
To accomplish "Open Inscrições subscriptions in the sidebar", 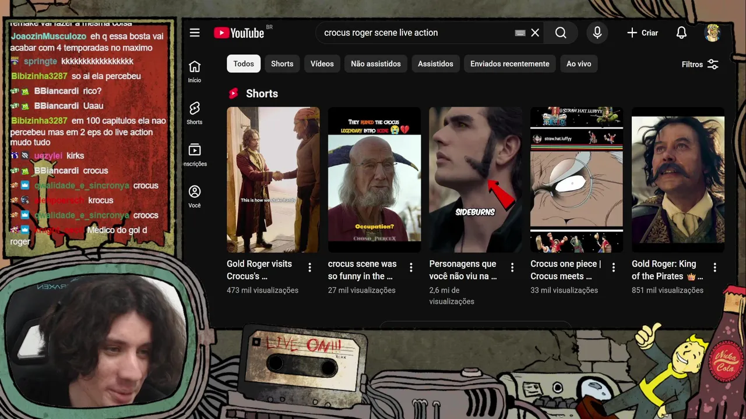I will (x=195, y=155).
